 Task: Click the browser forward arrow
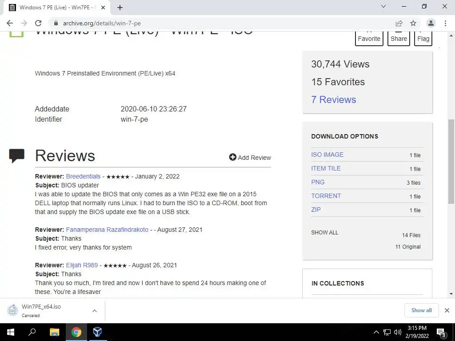click(24, 23)
